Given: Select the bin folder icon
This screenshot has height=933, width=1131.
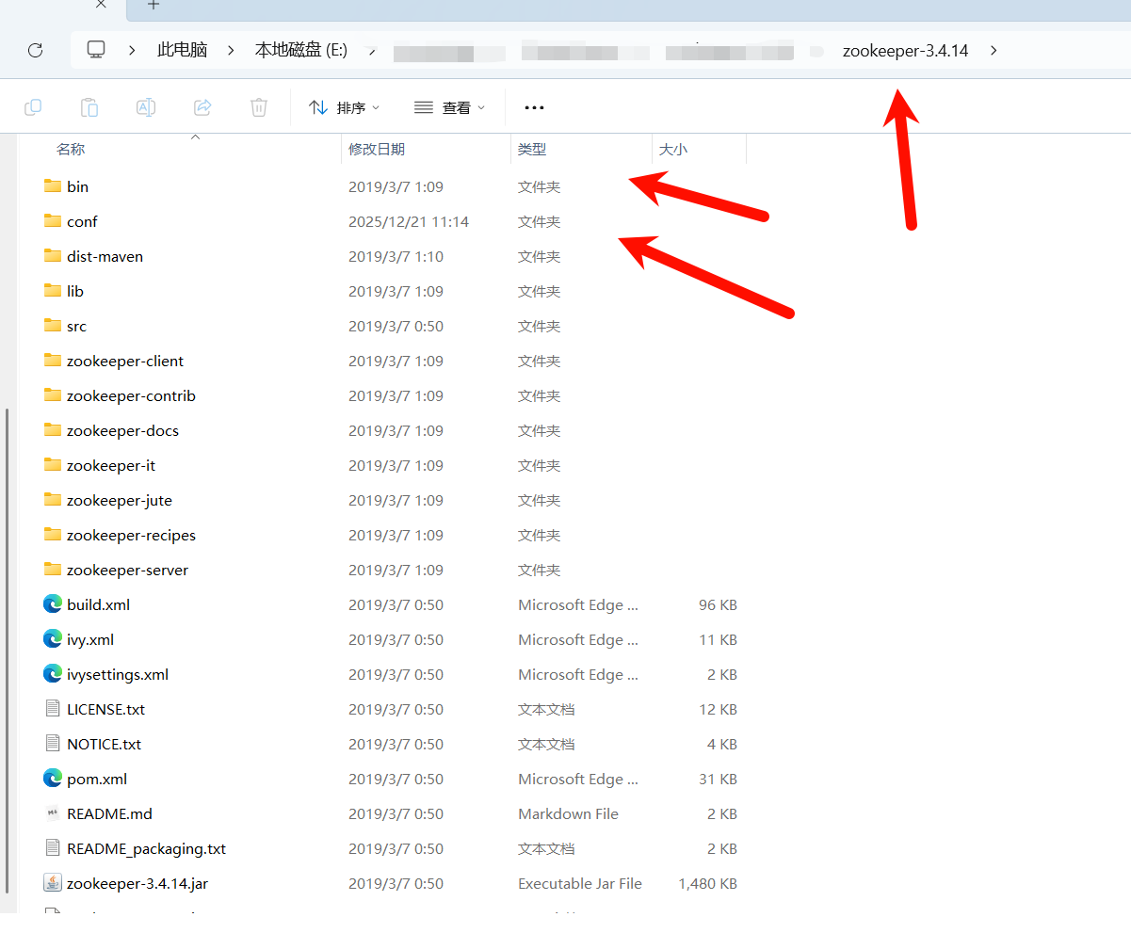Looking at the screenshot, I should pyautogui.click(x=53, y=185).
